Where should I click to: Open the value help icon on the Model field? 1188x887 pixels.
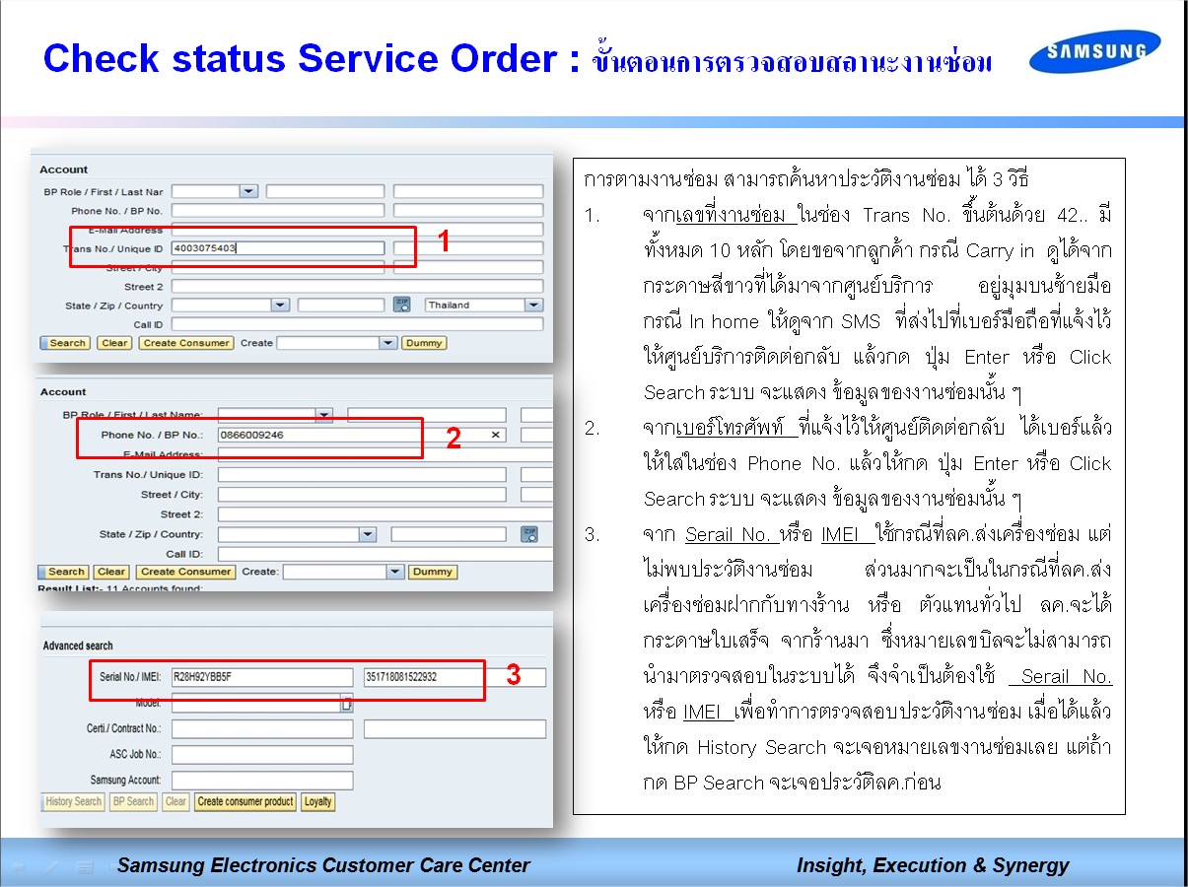tap(346, 704)
